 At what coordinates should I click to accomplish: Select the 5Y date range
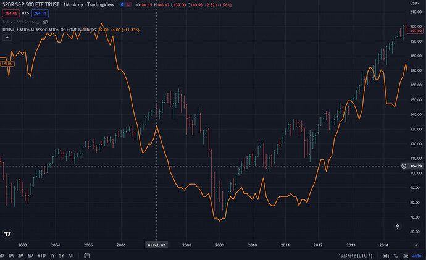[x=61, y=256]
